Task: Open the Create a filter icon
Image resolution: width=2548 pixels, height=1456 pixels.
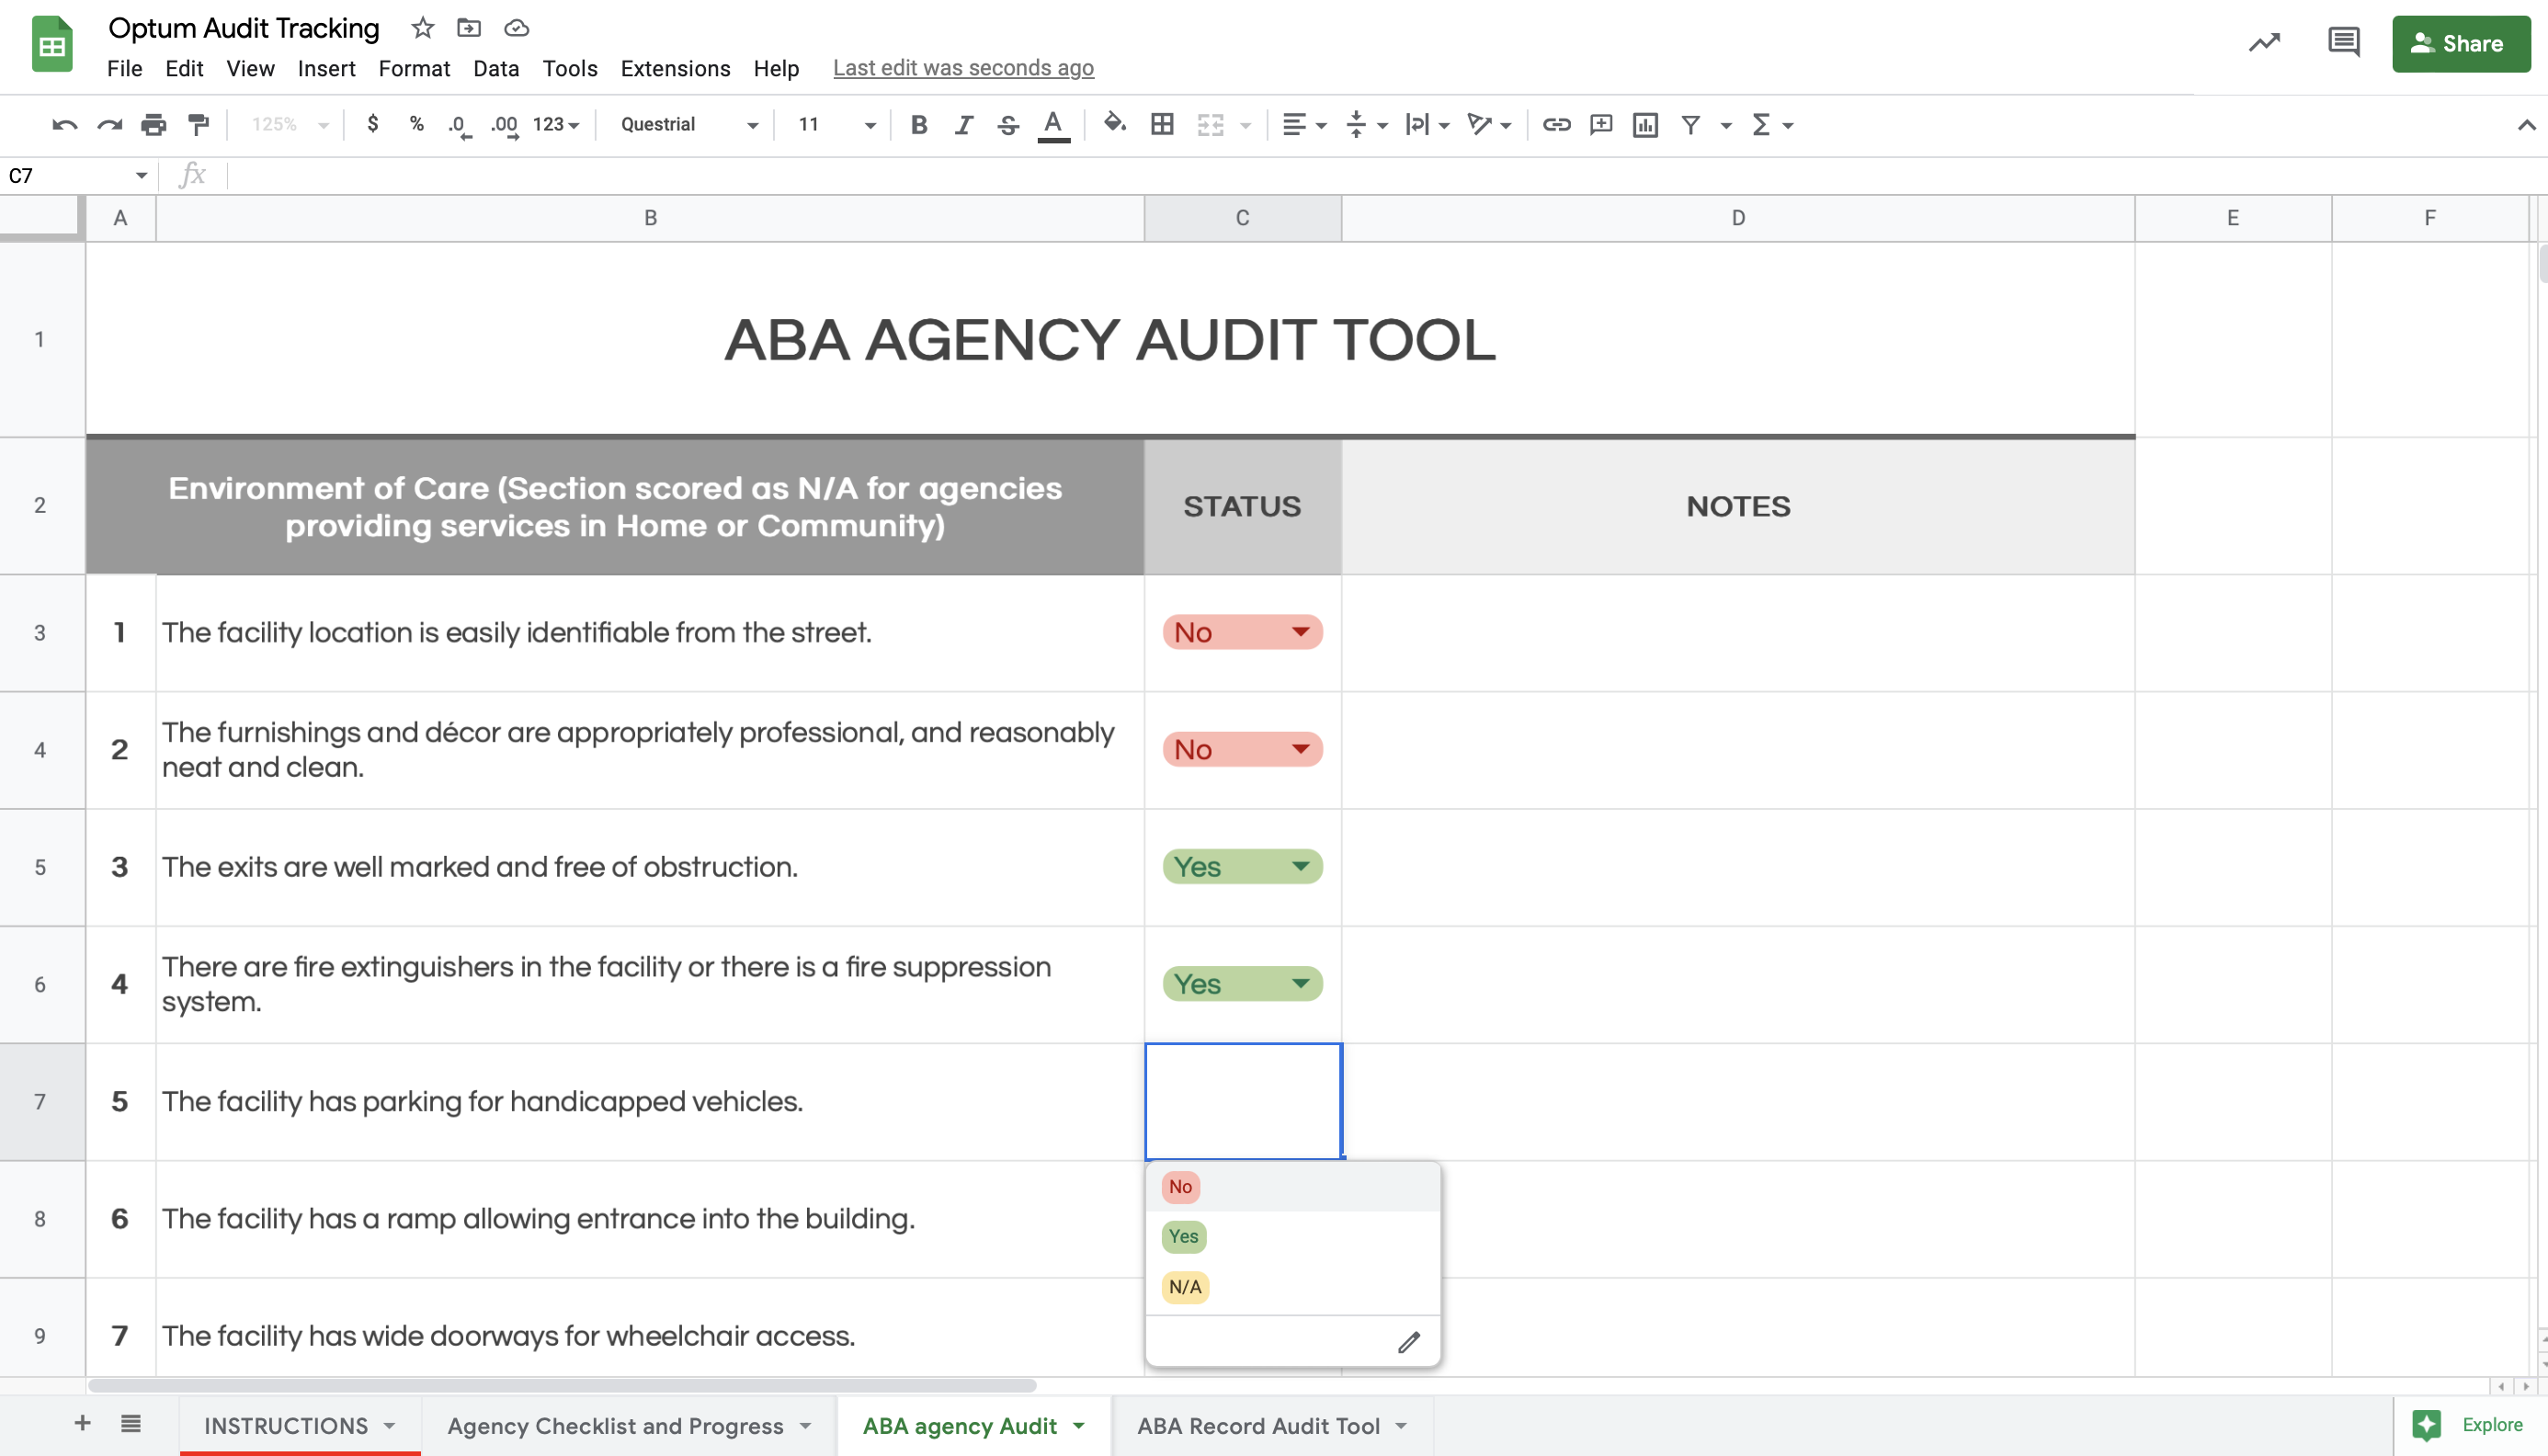Action: 1690,124
